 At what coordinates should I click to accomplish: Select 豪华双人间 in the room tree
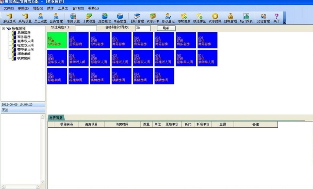[x=25, y=41]
